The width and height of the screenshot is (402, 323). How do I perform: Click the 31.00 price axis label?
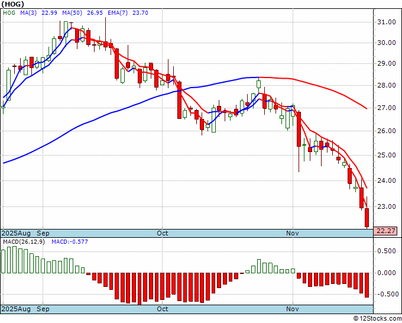(x=387, y=22)
